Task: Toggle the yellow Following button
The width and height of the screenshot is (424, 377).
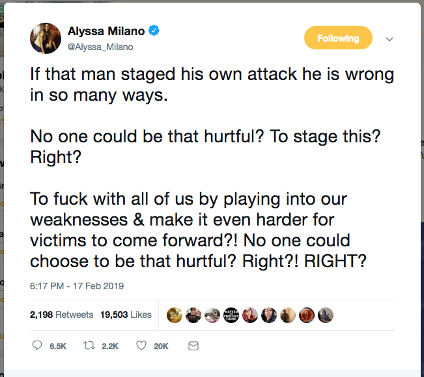Action: click(338, 38)
